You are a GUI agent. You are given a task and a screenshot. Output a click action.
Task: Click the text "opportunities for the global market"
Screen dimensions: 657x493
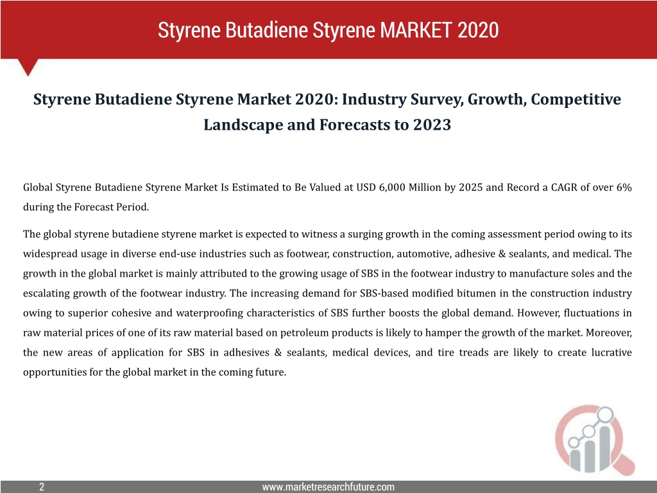(x=105, y=372)
